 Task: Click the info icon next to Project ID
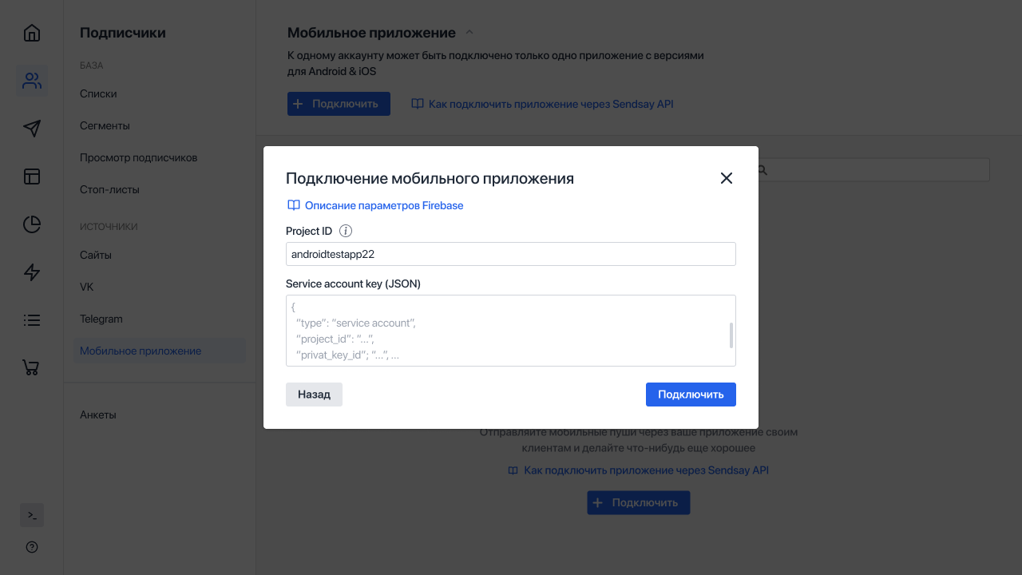click(x=345, y=231)
